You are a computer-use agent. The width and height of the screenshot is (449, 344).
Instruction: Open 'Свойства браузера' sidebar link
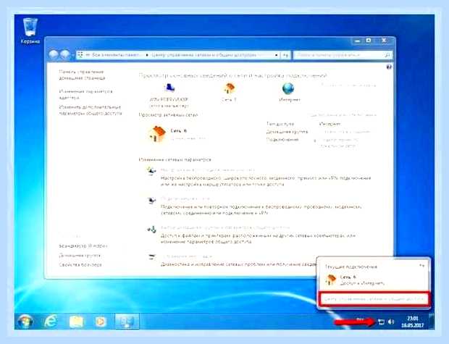pyautogui.click(x=80, y=264)
